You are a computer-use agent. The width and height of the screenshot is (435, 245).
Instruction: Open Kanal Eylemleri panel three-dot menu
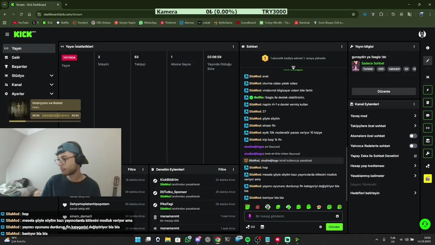[414, 104]
